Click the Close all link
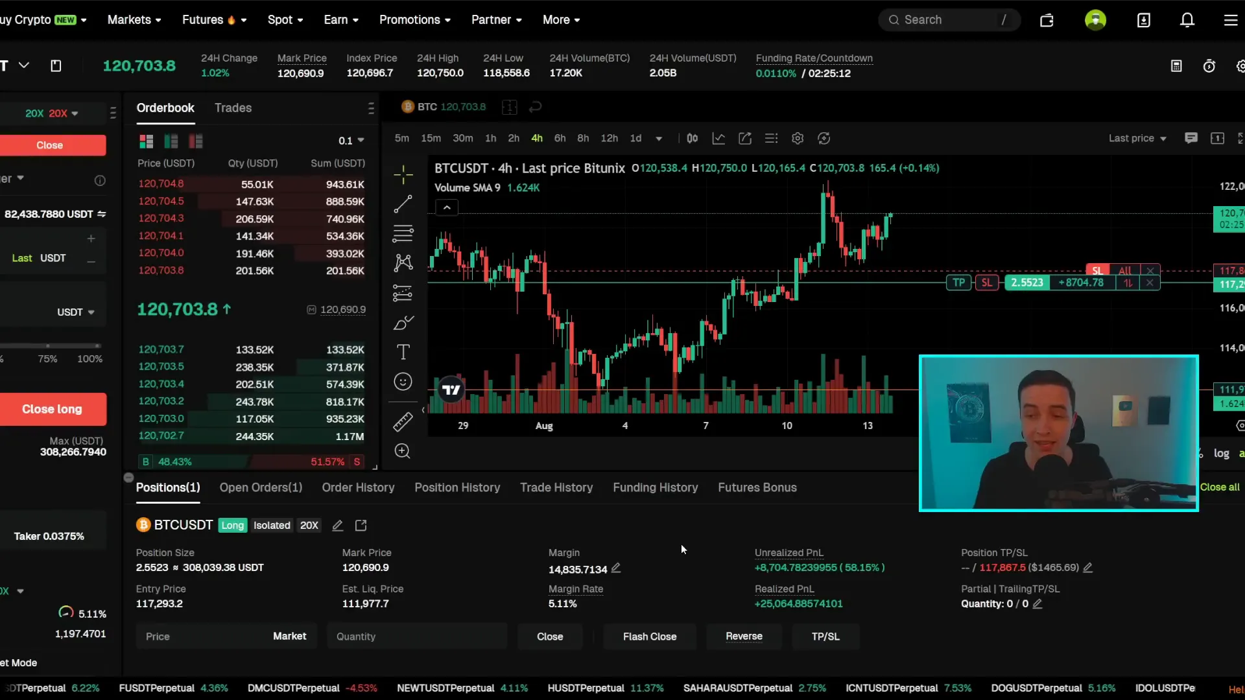This screenshot has height=700, width=1245. (1220, 487)
